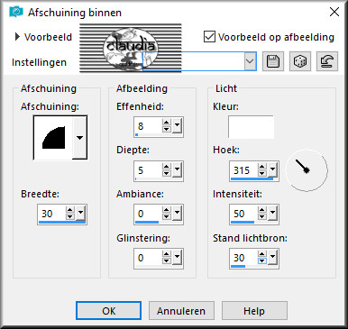Click the Stand lichtbron value field showing 30
The image size is (348, 329).
click(x=243, y=258)
